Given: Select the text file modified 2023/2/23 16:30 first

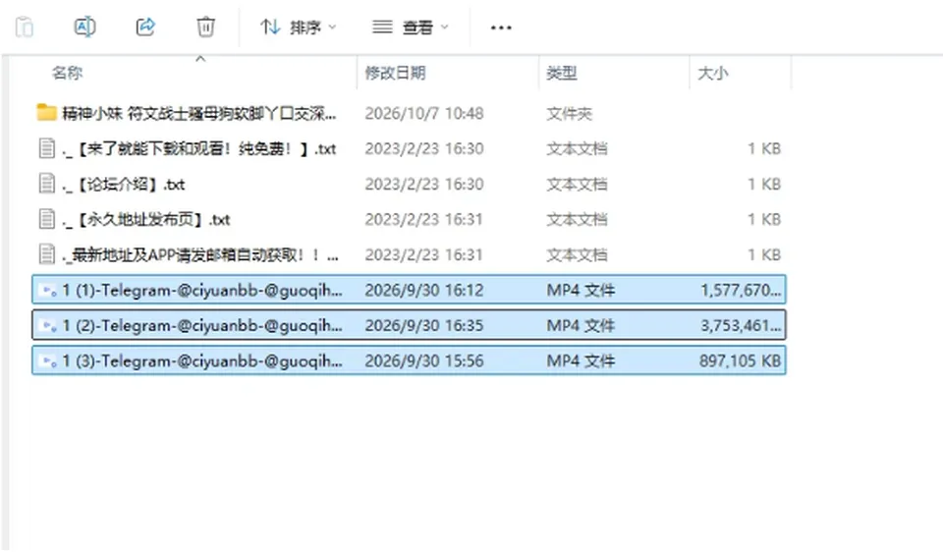Looking at the screenshot, I should coord(409,148).
